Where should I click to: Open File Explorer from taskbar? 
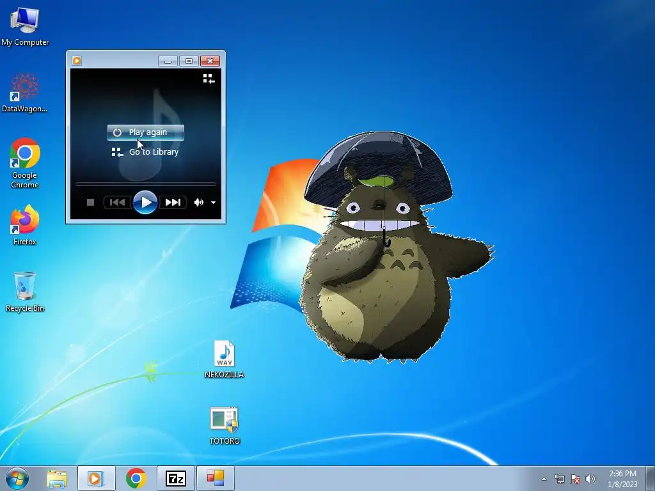(57, 478)
